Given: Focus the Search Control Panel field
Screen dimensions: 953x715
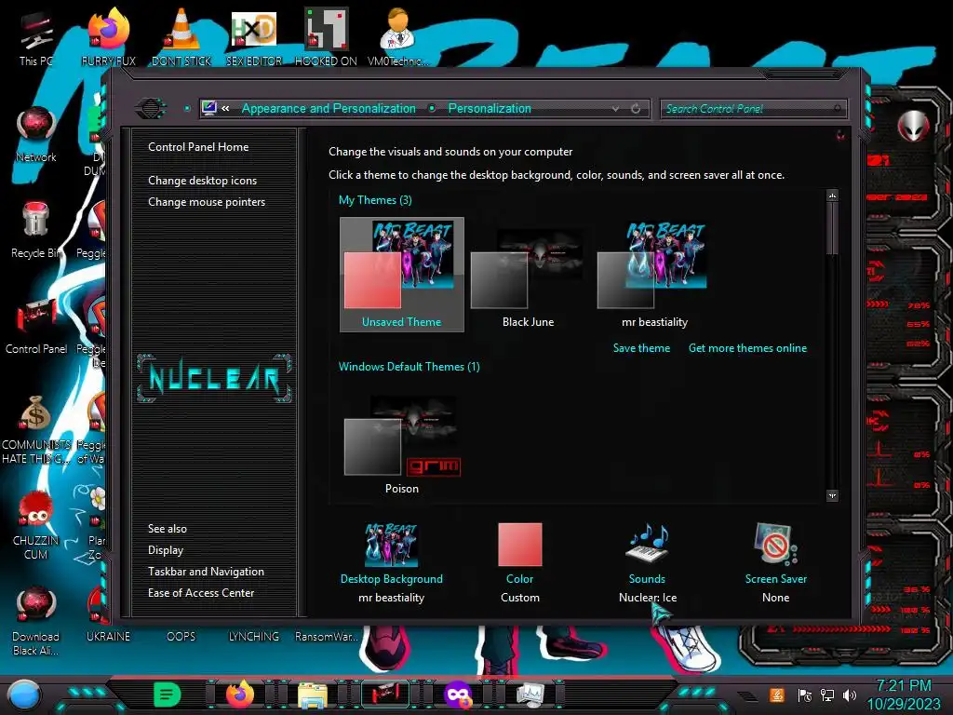Looking at the screenshot, I should click(x=753, y=109).
